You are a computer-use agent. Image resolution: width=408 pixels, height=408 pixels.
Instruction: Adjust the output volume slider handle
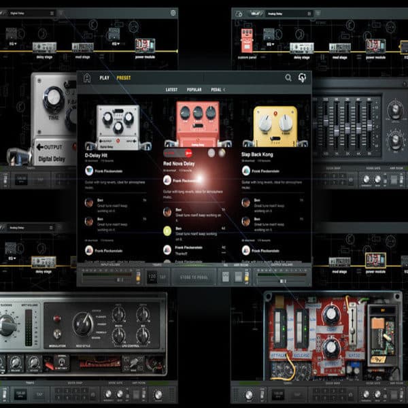coord(283,281)
